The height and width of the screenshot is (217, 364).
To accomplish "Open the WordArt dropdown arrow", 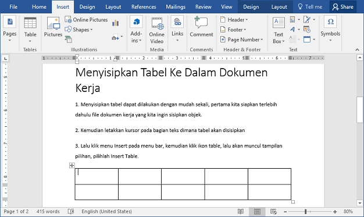I will [x=299, y=30].
